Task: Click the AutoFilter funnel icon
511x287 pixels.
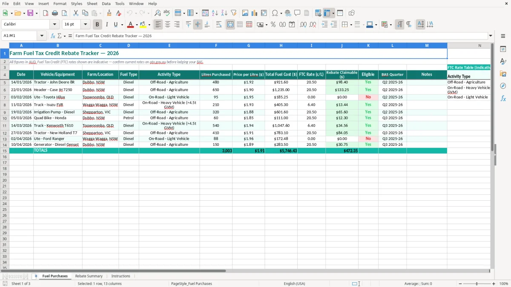Action: click(x=234, y=13)
